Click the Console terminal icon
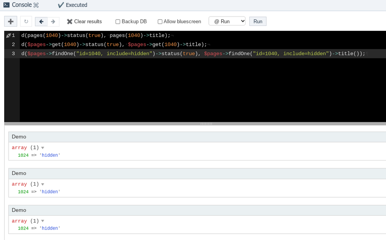Screen dimensions: 386x240 7,5
